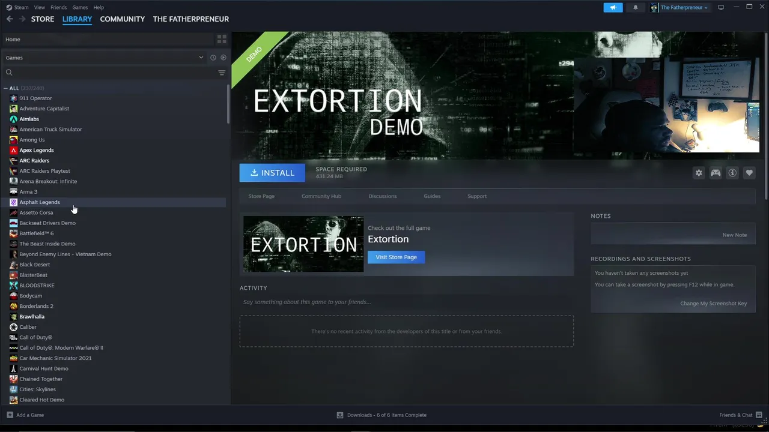Image resolution: width=769 pixels, height=432 pixels.
Task: Click Change My Screenshot Key
Action: click(x=713, y=304)
